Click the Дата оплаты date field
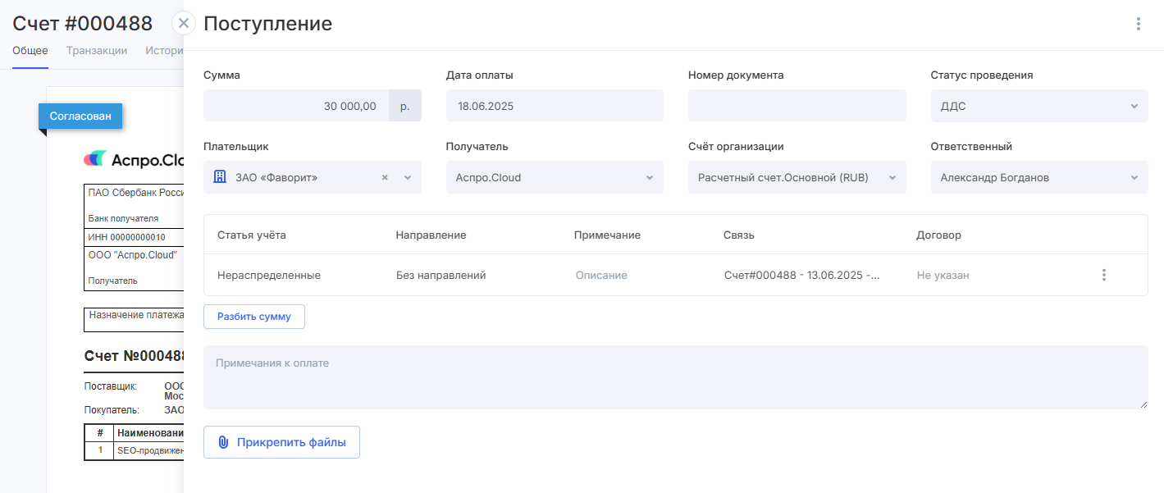 pyautogui.click(x=554, y=106)
